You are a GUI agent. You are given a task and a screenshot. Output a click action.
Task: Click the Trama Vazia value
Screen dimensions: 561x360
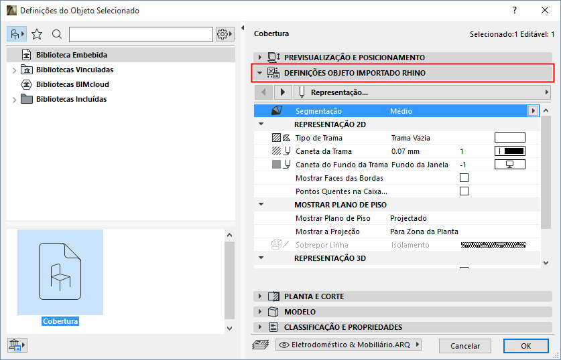coord(410,138)
